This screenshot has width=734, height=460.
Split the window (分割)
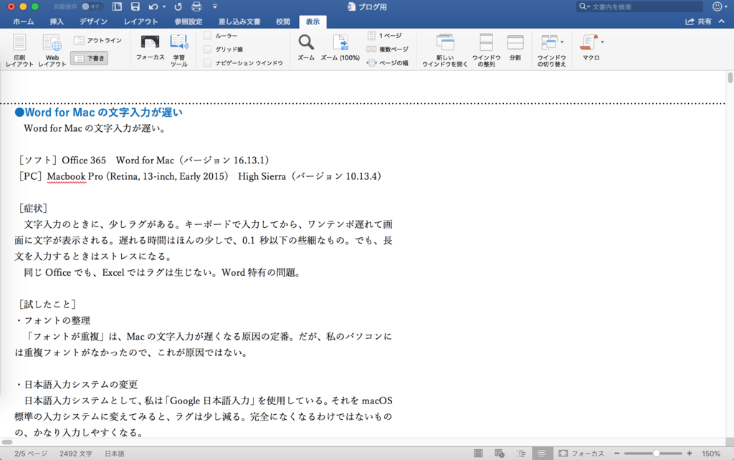click(515, 47)
